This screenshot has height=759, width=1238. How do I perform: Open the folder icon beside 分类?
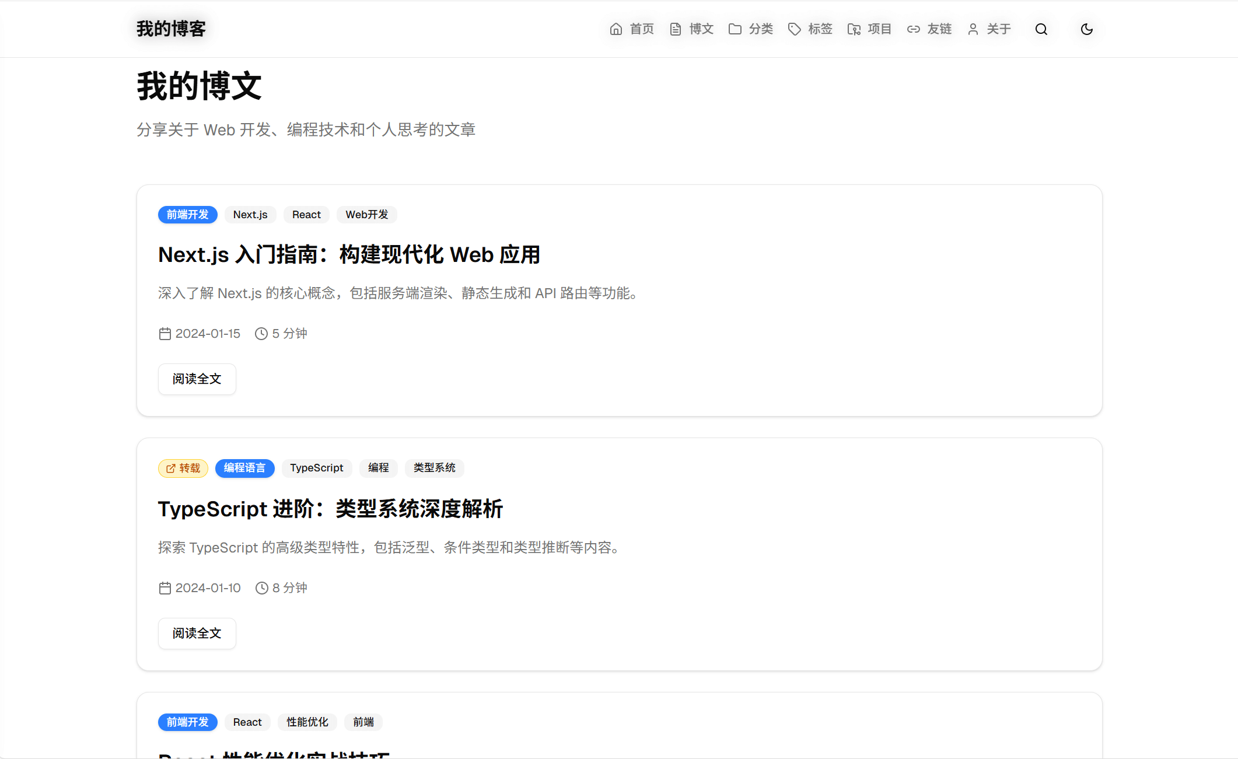pyautogui.click(x=735, y=29)
